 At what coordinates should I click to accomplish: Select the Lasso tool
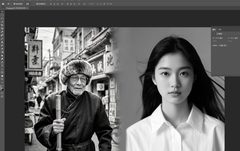[2, 18]
